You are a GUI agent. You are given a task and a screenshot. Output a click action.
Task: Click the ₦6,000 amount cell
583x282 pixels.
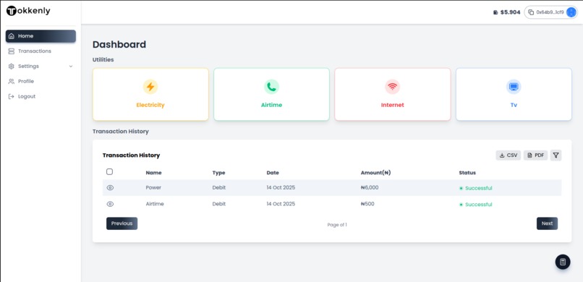pos(370,187)
